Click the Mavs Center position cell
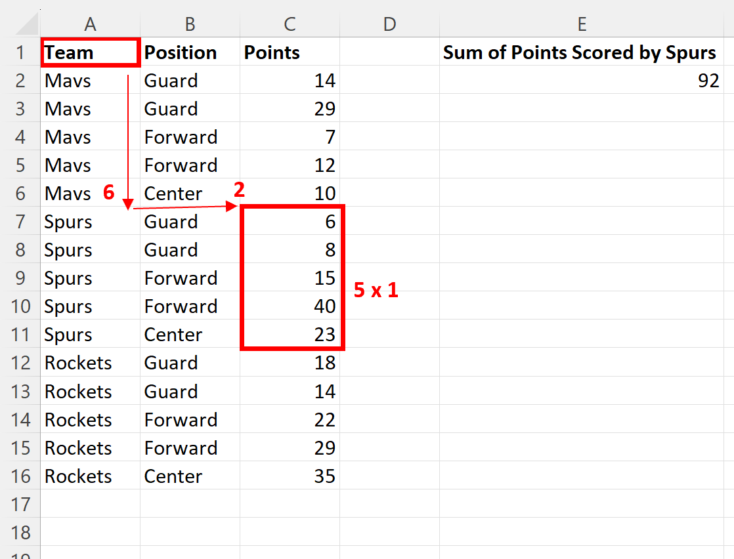Image resolution: width=734 pixels, height=559 pixels. [x=190, y=194]
